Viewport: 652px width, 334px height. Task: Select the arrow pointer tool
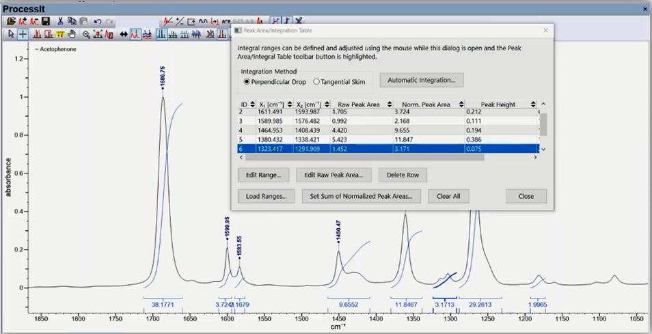[x=11, y=34]
